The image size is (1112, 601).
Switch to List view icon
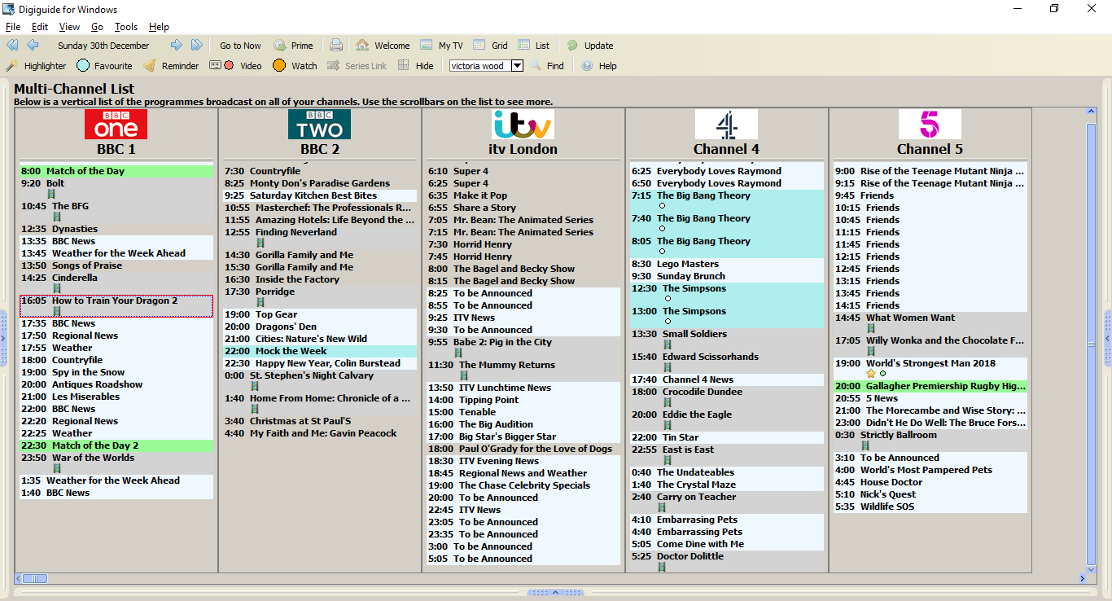point(523,46)
